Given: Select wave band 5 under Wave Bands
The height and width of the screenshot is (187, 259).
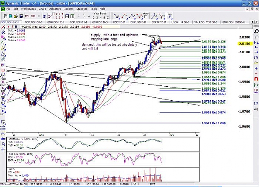Looking at the screenshot, I should [104, 18].
